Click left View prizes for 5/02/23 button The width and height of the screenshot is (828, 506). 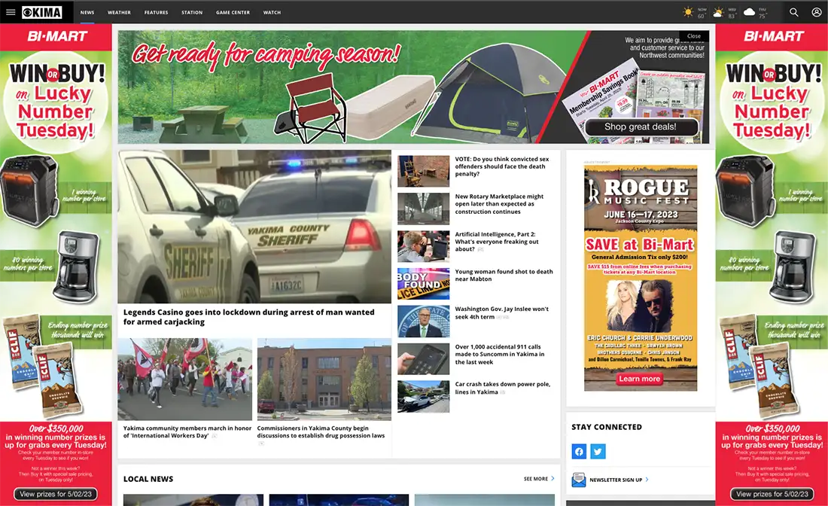56,494
